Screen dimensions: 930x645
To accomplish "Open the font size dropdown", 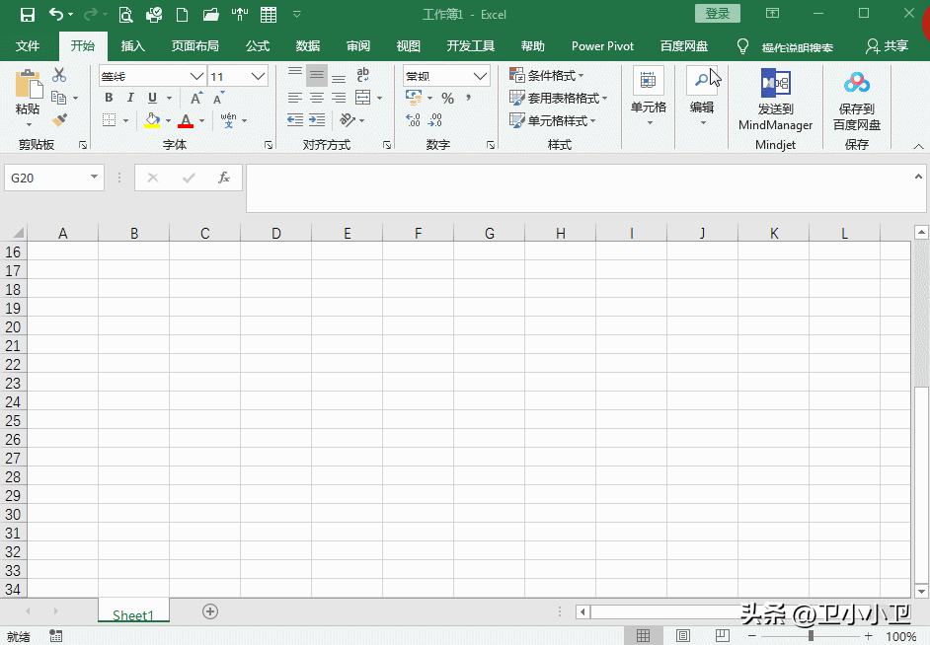I will click(258, 76).
